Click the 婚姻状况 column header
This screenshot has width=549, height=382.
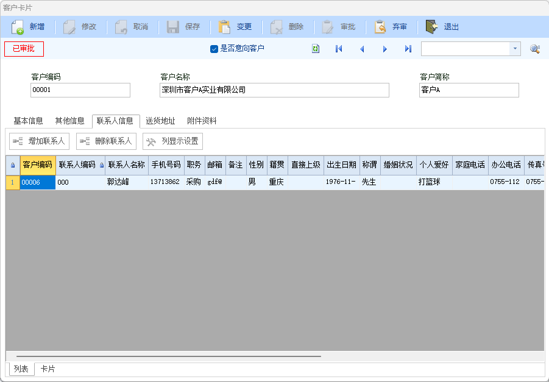[x=398, y=165]
